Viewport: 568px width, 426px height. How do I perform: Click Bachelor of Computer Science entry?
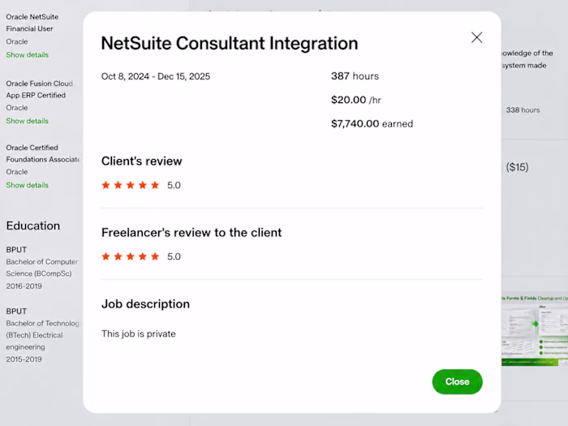click(x=42, y=267)
